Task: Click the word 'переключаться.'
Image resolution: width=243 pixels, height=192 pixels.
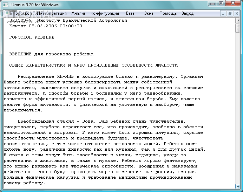Action: pyautogui.click(x=23, y=110)
